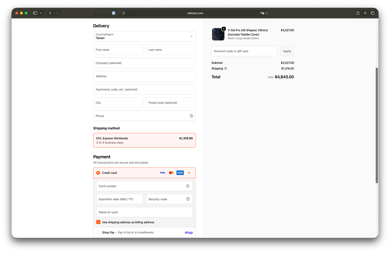This screenshot has width=390, height=253.
Task: Go forward with the forward arrow
Action: click(x=57, y=13)
